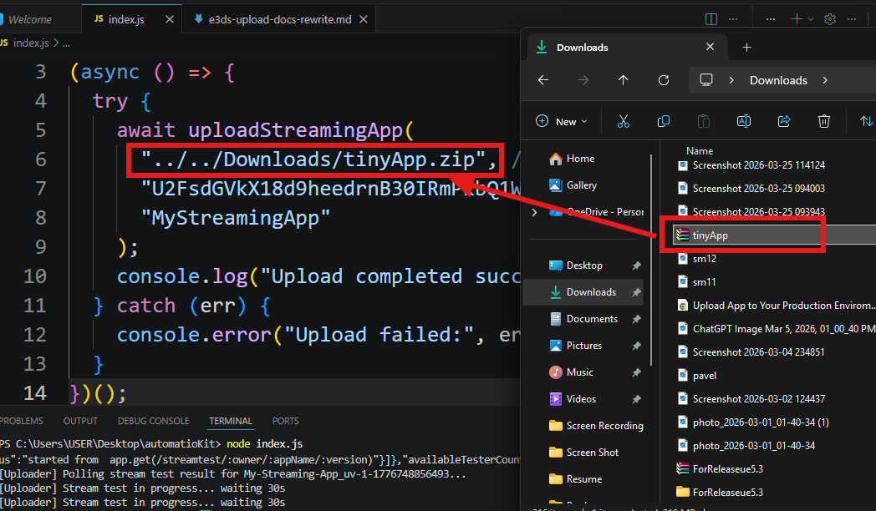Screen dimensions: 876x511
Task: Switch to the PORTS panel tab
Action: (x=285, y=421)
